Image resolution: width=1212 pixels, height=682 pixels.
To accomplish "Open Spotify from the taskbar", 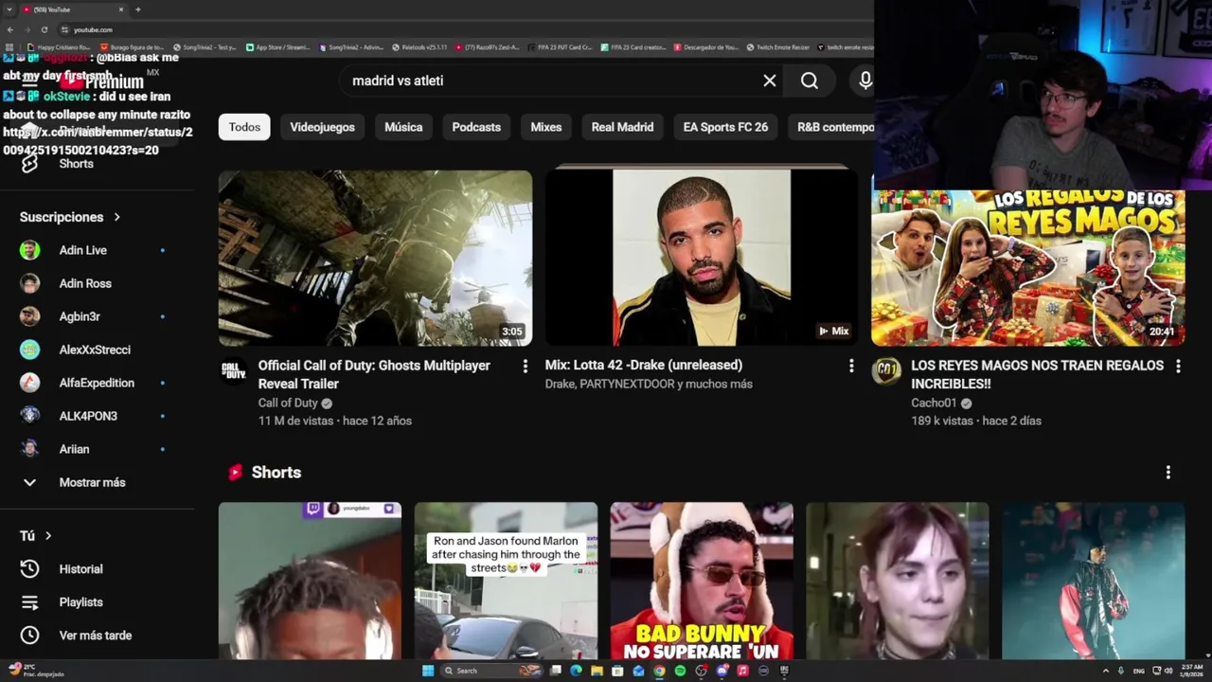I will click(x=680, y=671).
